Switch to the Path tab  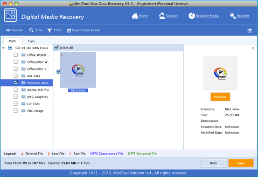12,41
